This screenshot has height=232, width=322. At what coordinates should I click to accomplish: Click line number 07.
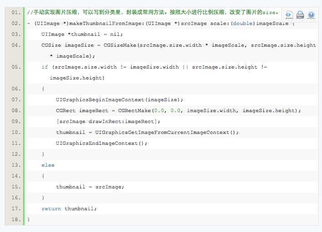click(x=16, y=99)
